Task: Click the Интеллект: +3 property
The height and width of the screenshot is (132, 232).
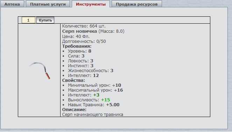Action: (84, 95)
